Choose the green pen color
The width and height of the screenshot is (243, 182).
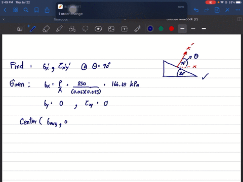[x=161, y=29]
